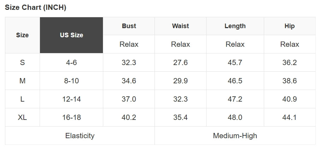Select the L size row label
This screenshot has width=331, height=154.
pos(22,99)
